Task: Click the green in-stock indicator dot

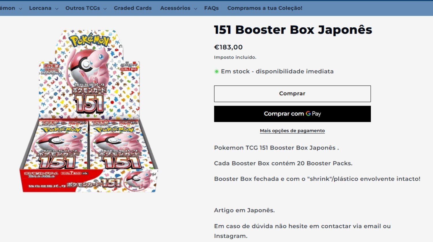Action: (216, 71)
